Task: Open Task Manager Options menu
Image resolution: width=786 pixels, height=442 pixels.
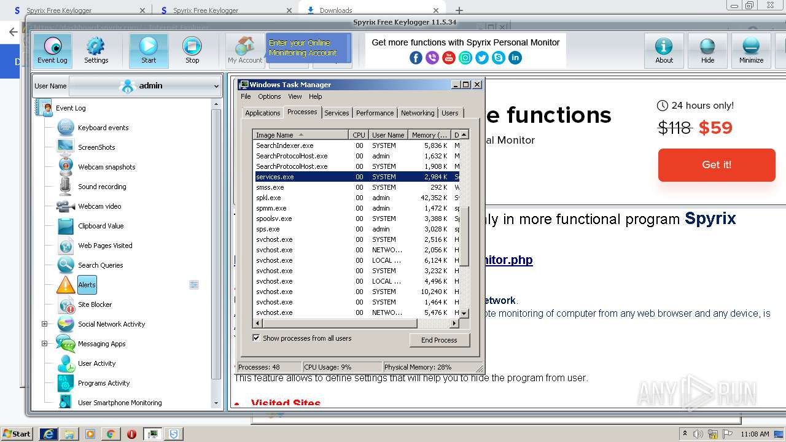Action: tap(269, 96)
